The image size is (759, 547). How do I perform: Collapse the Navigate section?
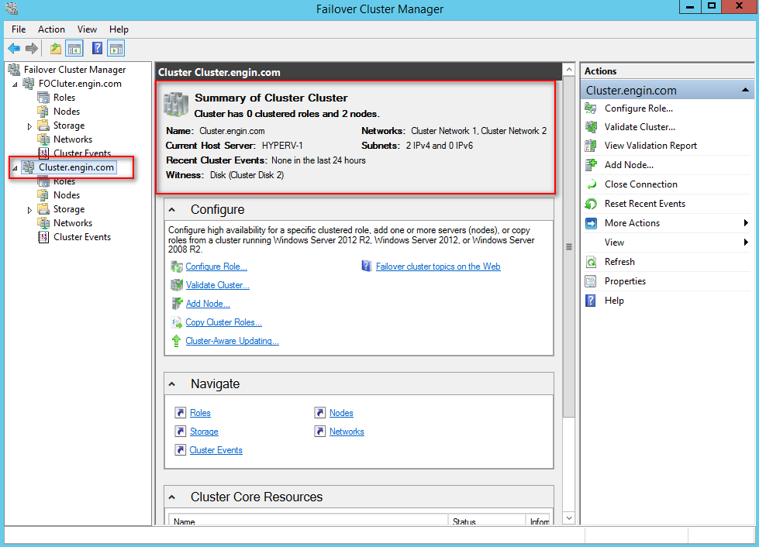click(172, 384)
